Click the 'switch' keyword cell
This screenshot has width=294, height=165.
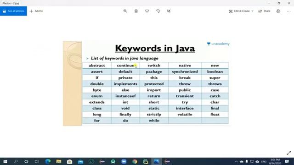pos(154,66)
